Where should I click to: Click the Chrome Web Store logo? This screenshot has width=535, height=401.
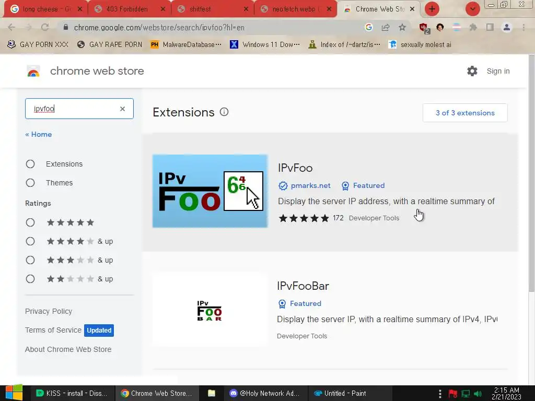(x=33, y=71)
